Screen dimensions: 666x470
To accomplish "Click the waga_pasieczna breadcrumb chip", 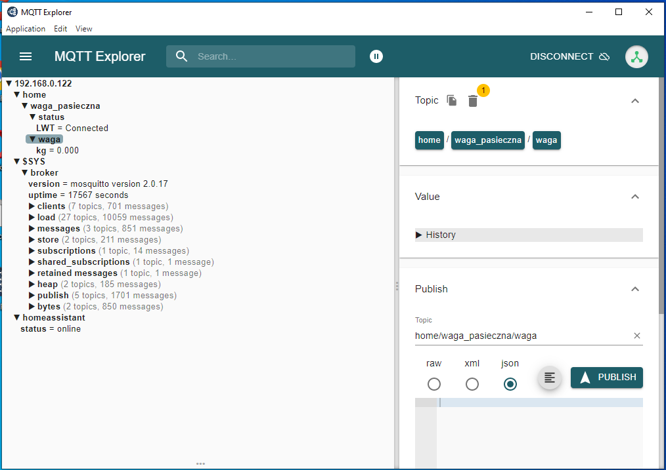I will 487,140.
